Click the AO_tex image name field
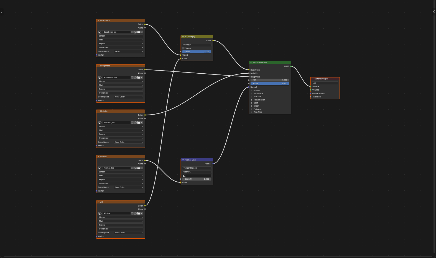436x258 pixels. [x=117, y=213]
